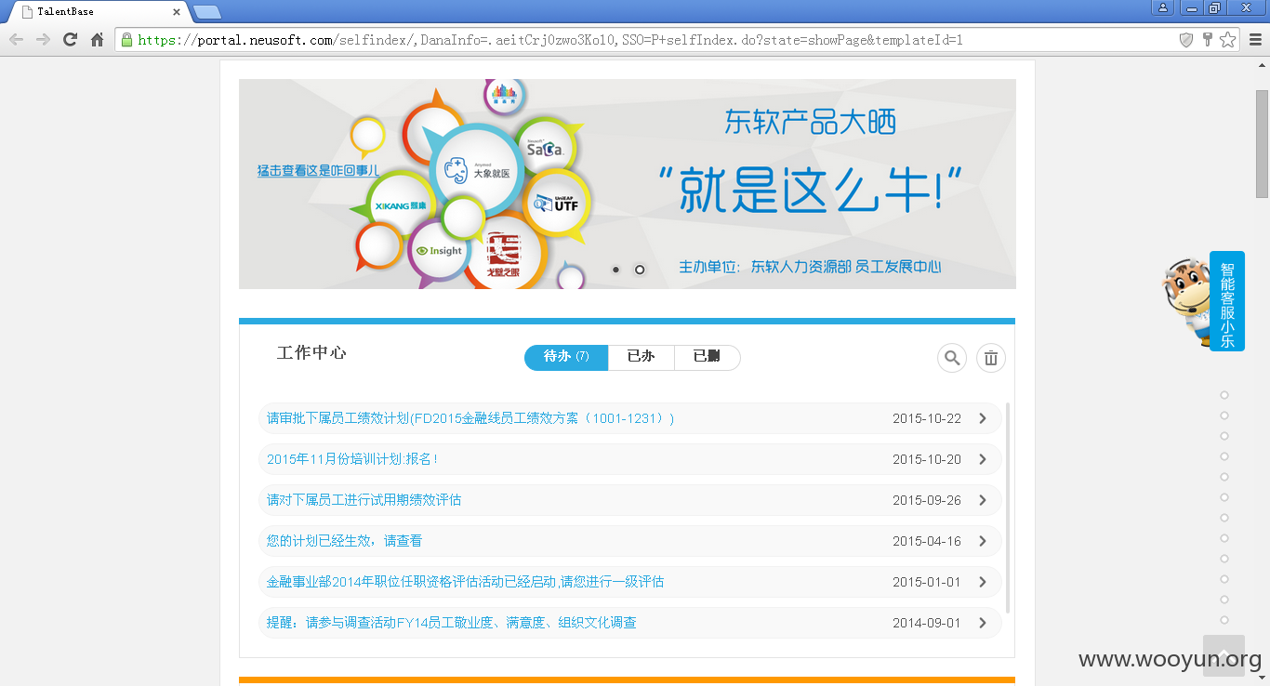
Task: Open 2015年11月份培训计划:报名! link
Action: (x=352, y=459)
